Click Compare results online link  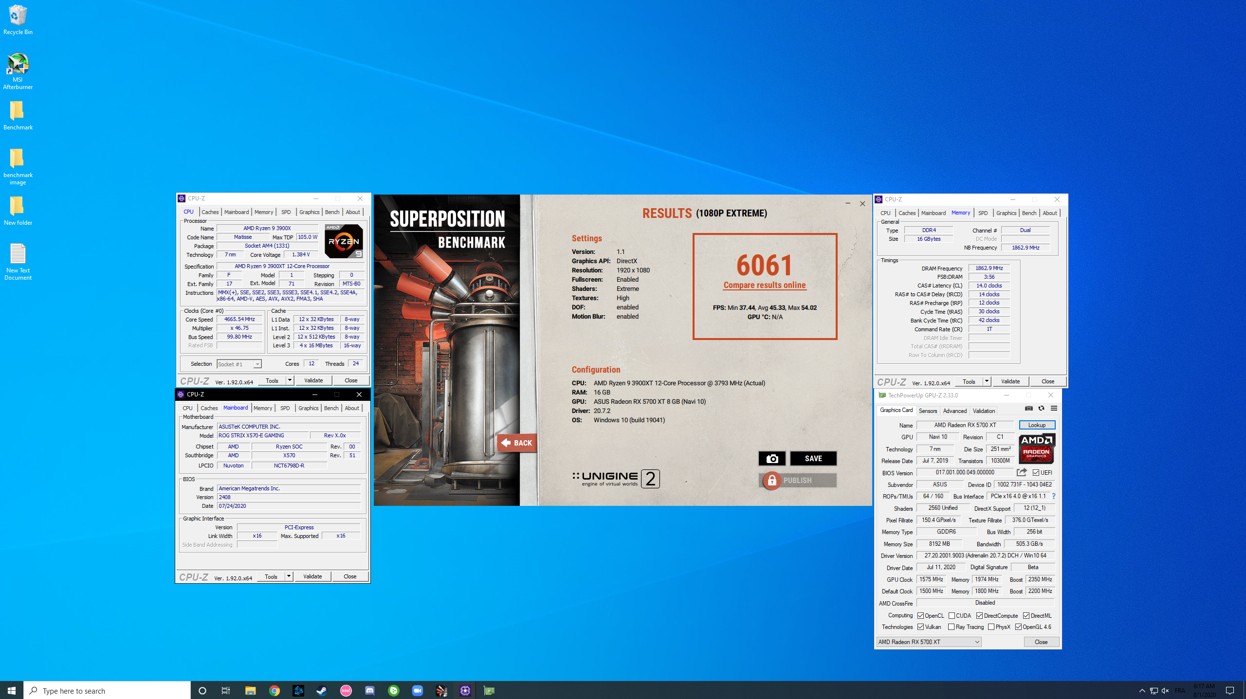765,286
